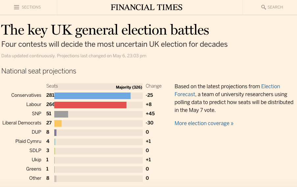This screenshot has width=297, height=187.
Task: Go to Financial Times home logo
Action: [x=146, y=7]
